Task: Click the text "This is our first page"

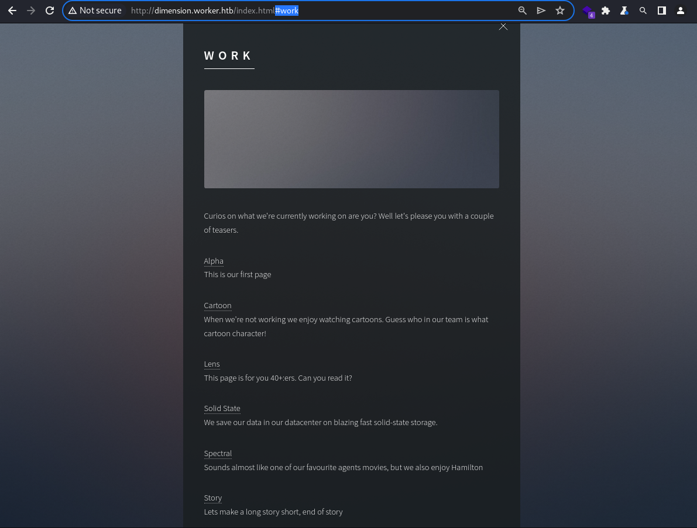Action: coord(238,274)
